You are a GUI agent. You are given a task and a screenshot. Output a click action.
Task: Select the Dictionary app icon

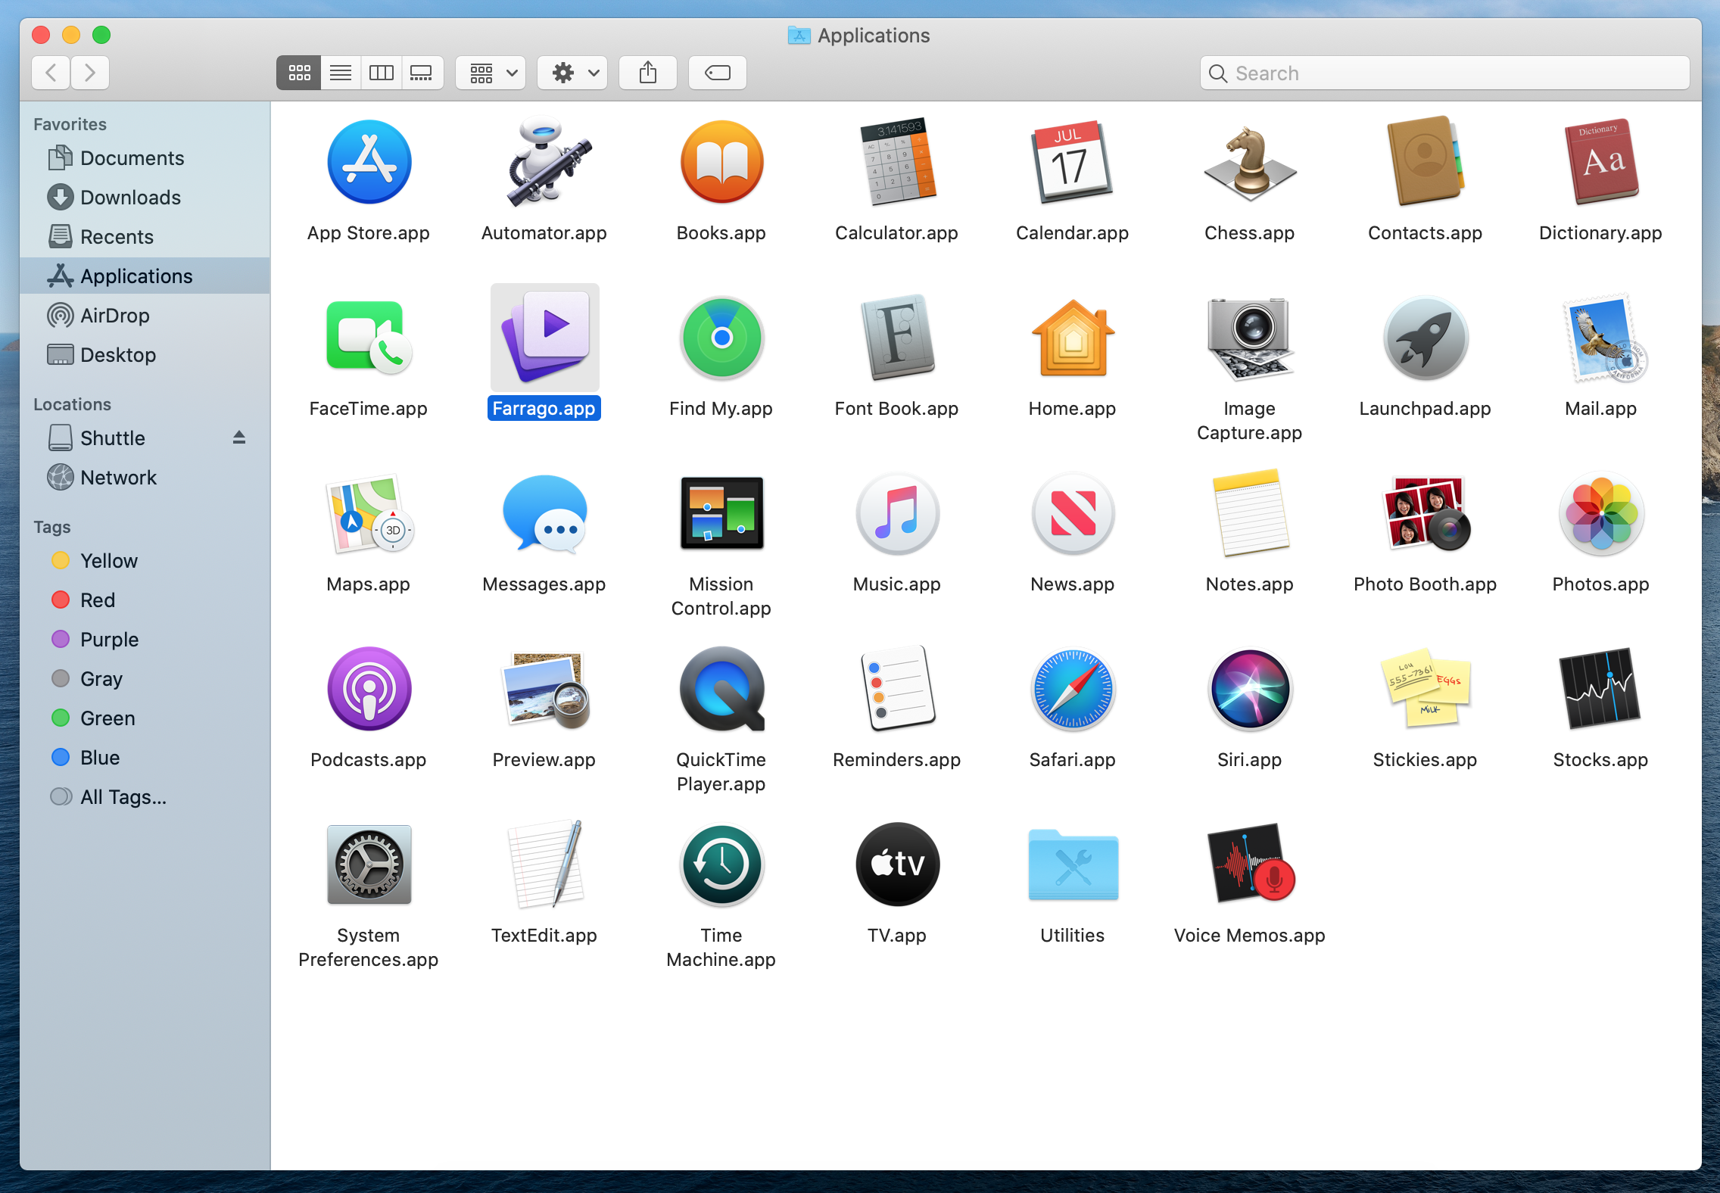1601,162
